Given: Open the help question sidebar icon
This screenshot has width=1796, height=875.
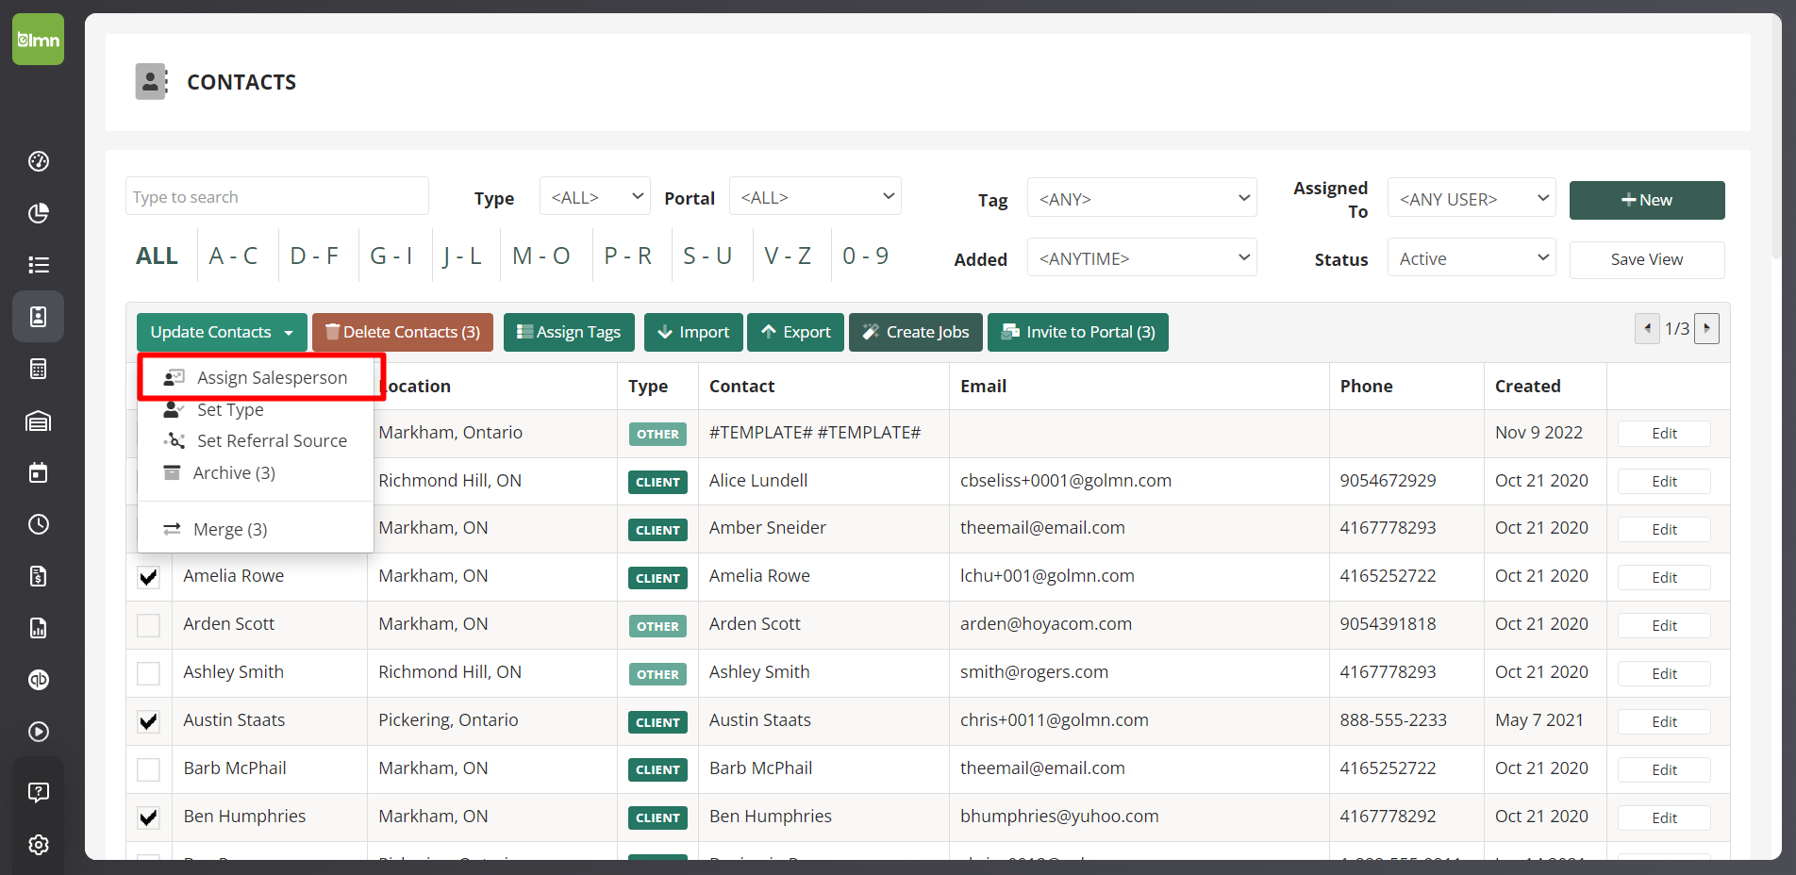Looking at the screenshot, I should click(39, 793).
